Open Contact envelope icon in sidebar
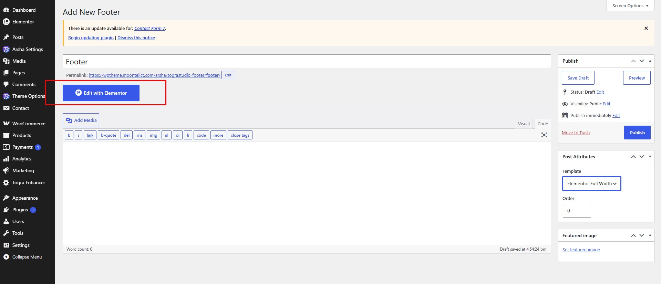Image resolution: width=661 pixels, height=284 pixels. click(x=6, y=108)
